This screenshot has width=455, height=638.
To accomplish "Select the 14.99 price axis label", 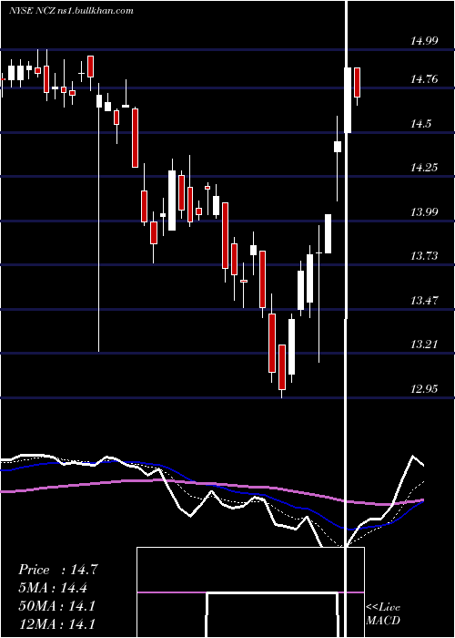I will click(424, 41).
